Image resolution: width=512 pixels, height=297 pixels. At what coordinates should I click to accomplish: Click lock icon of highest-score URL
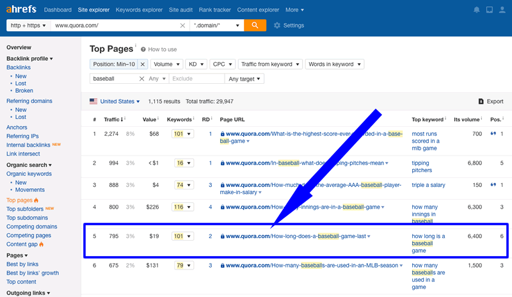tap(222, 134)
